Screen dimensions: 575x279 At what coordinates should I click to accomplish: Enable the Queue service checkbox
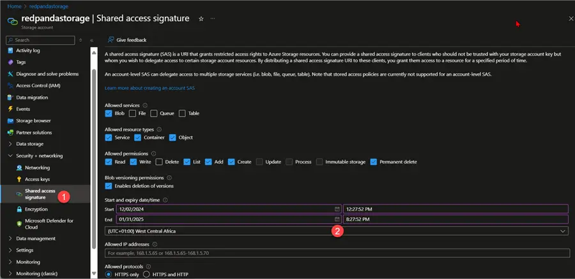[153, 113]
